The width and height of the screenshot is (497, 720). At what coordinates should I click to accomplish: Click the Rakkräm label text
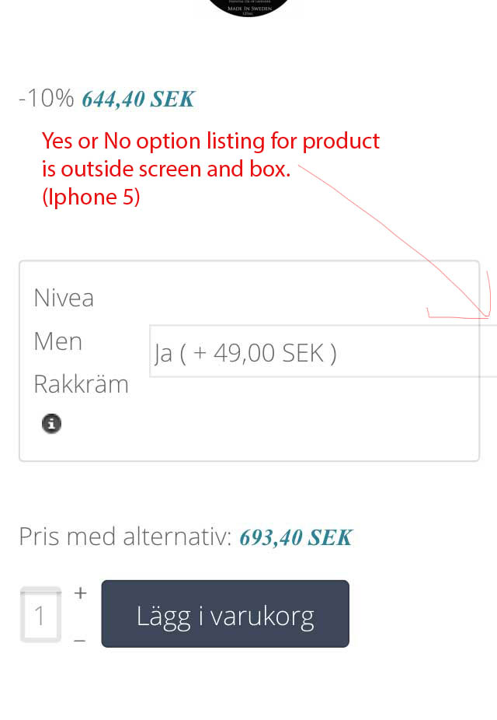click(x=81, y=384)
